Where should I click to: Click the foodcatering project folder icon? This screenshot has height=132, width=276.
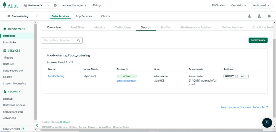coord(9,16)
